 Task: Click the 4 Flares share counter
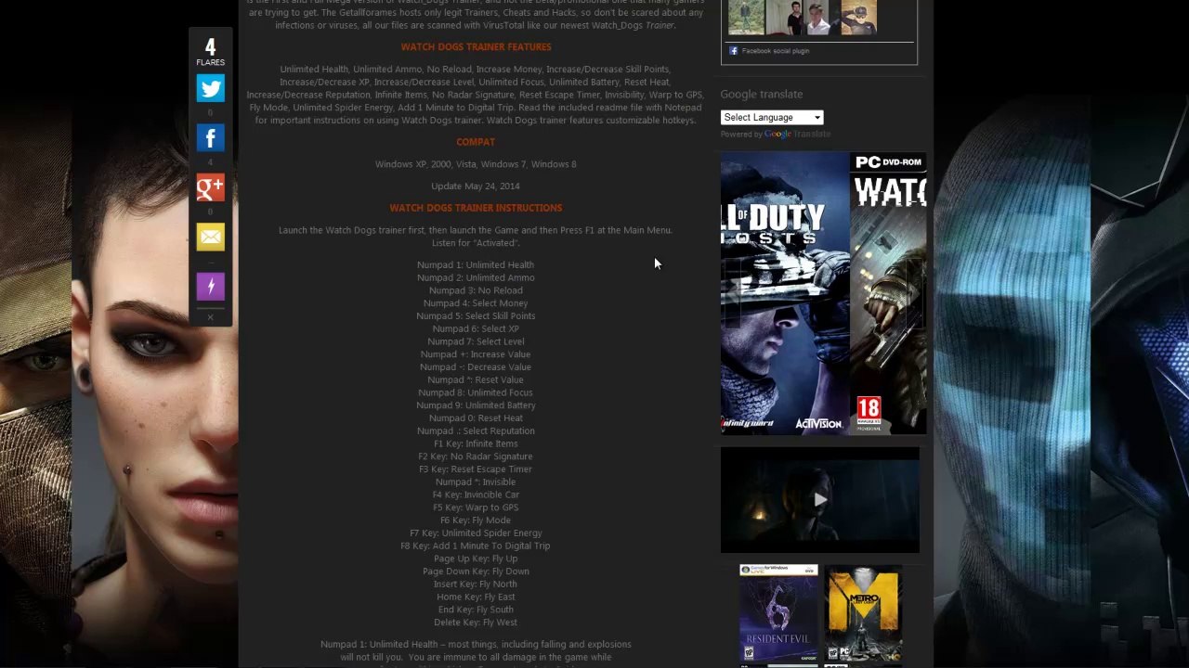pyautogui.click(x=210, y=51)
